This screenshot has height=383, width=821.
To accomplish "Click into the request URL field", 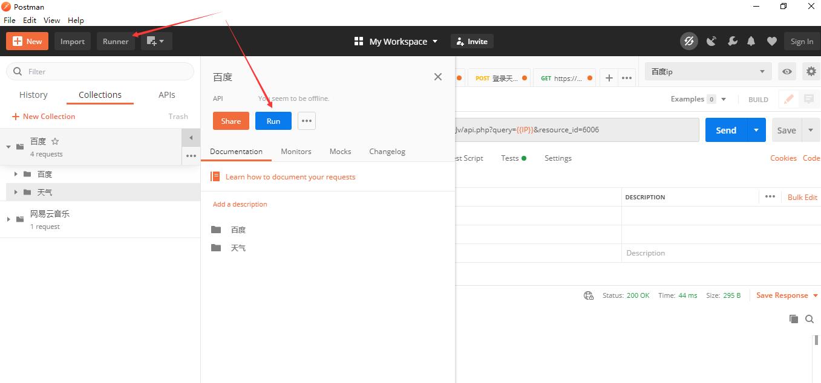I will click(577, 130).
